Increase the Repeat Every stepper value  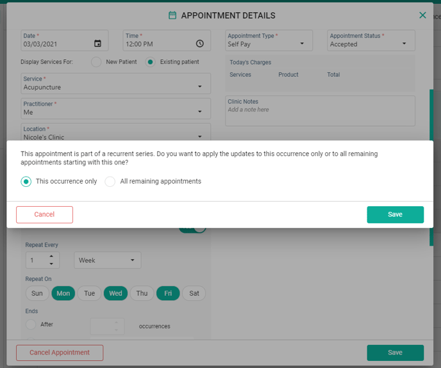tap(51, 257)
